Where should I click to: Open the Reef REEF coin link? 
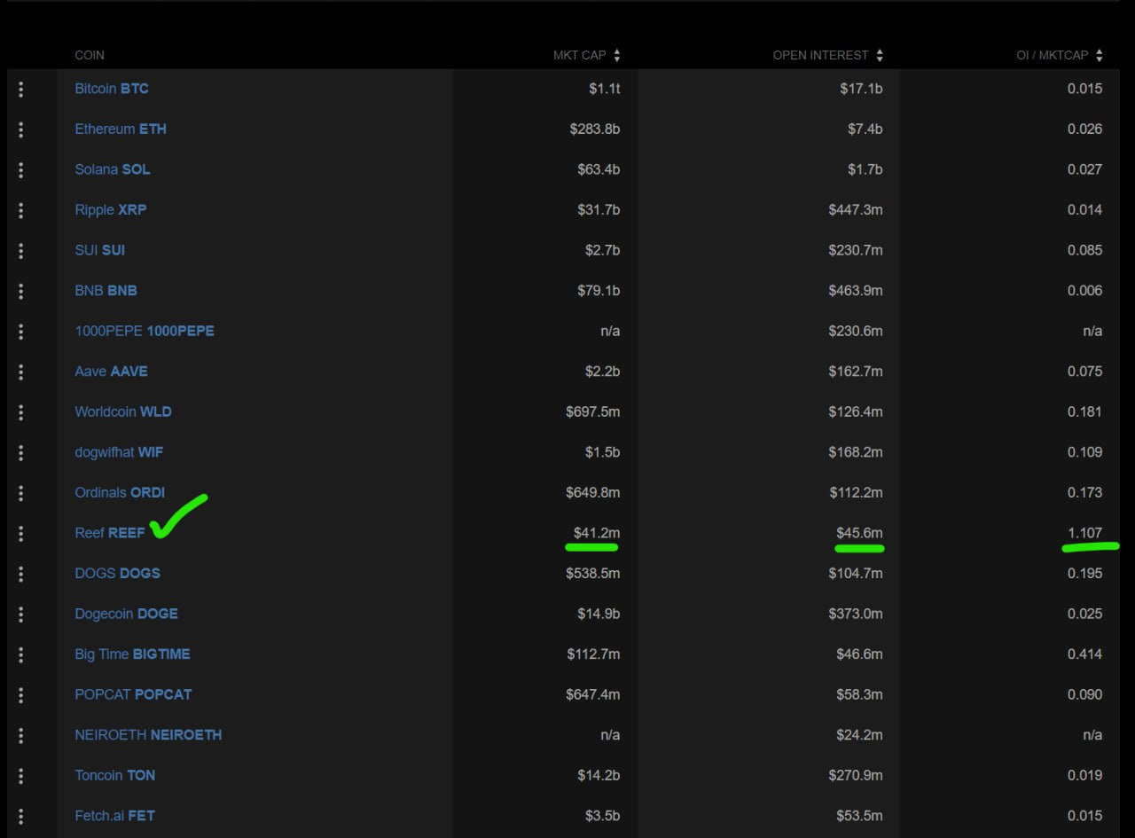pyautogui.click(x=109, y=533)
